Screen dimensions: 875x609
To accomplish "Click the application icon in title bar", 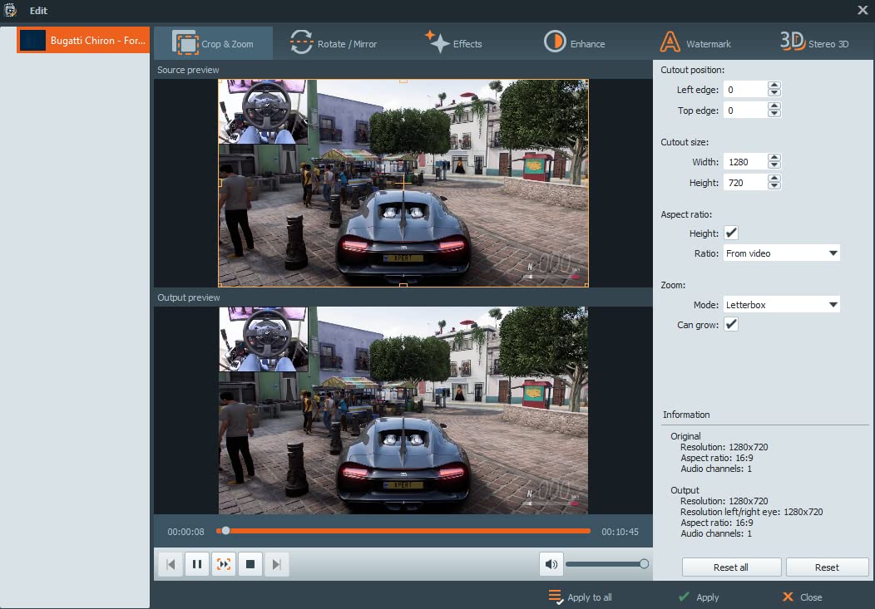I will (11, 10).
